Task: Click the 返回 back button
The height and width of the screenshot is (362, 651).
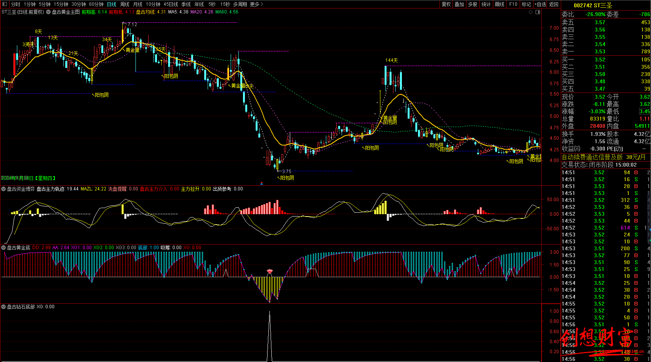Action: pyautogui.click(x=554, y=4)
